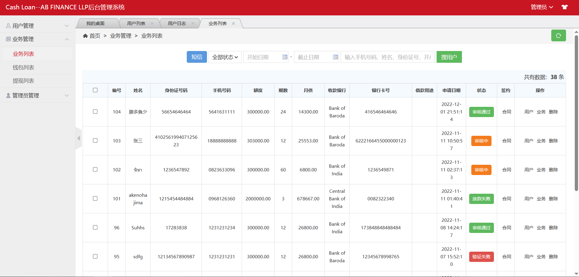Close the 业务列表 tab

tap(234, 24)
